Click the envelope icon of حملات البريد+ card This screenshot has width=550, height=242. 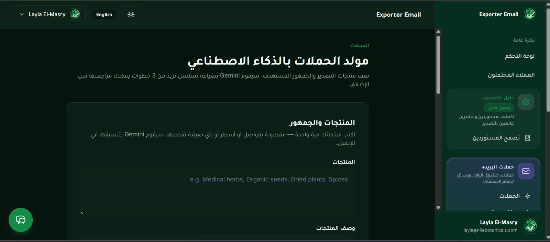(x=526, y=171)
